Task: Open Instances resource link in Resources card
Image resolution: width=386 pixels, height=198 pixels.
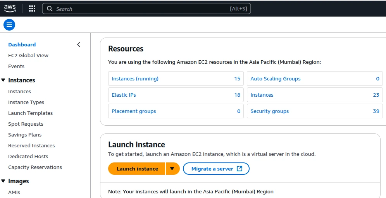Action: tap(262, 95)
